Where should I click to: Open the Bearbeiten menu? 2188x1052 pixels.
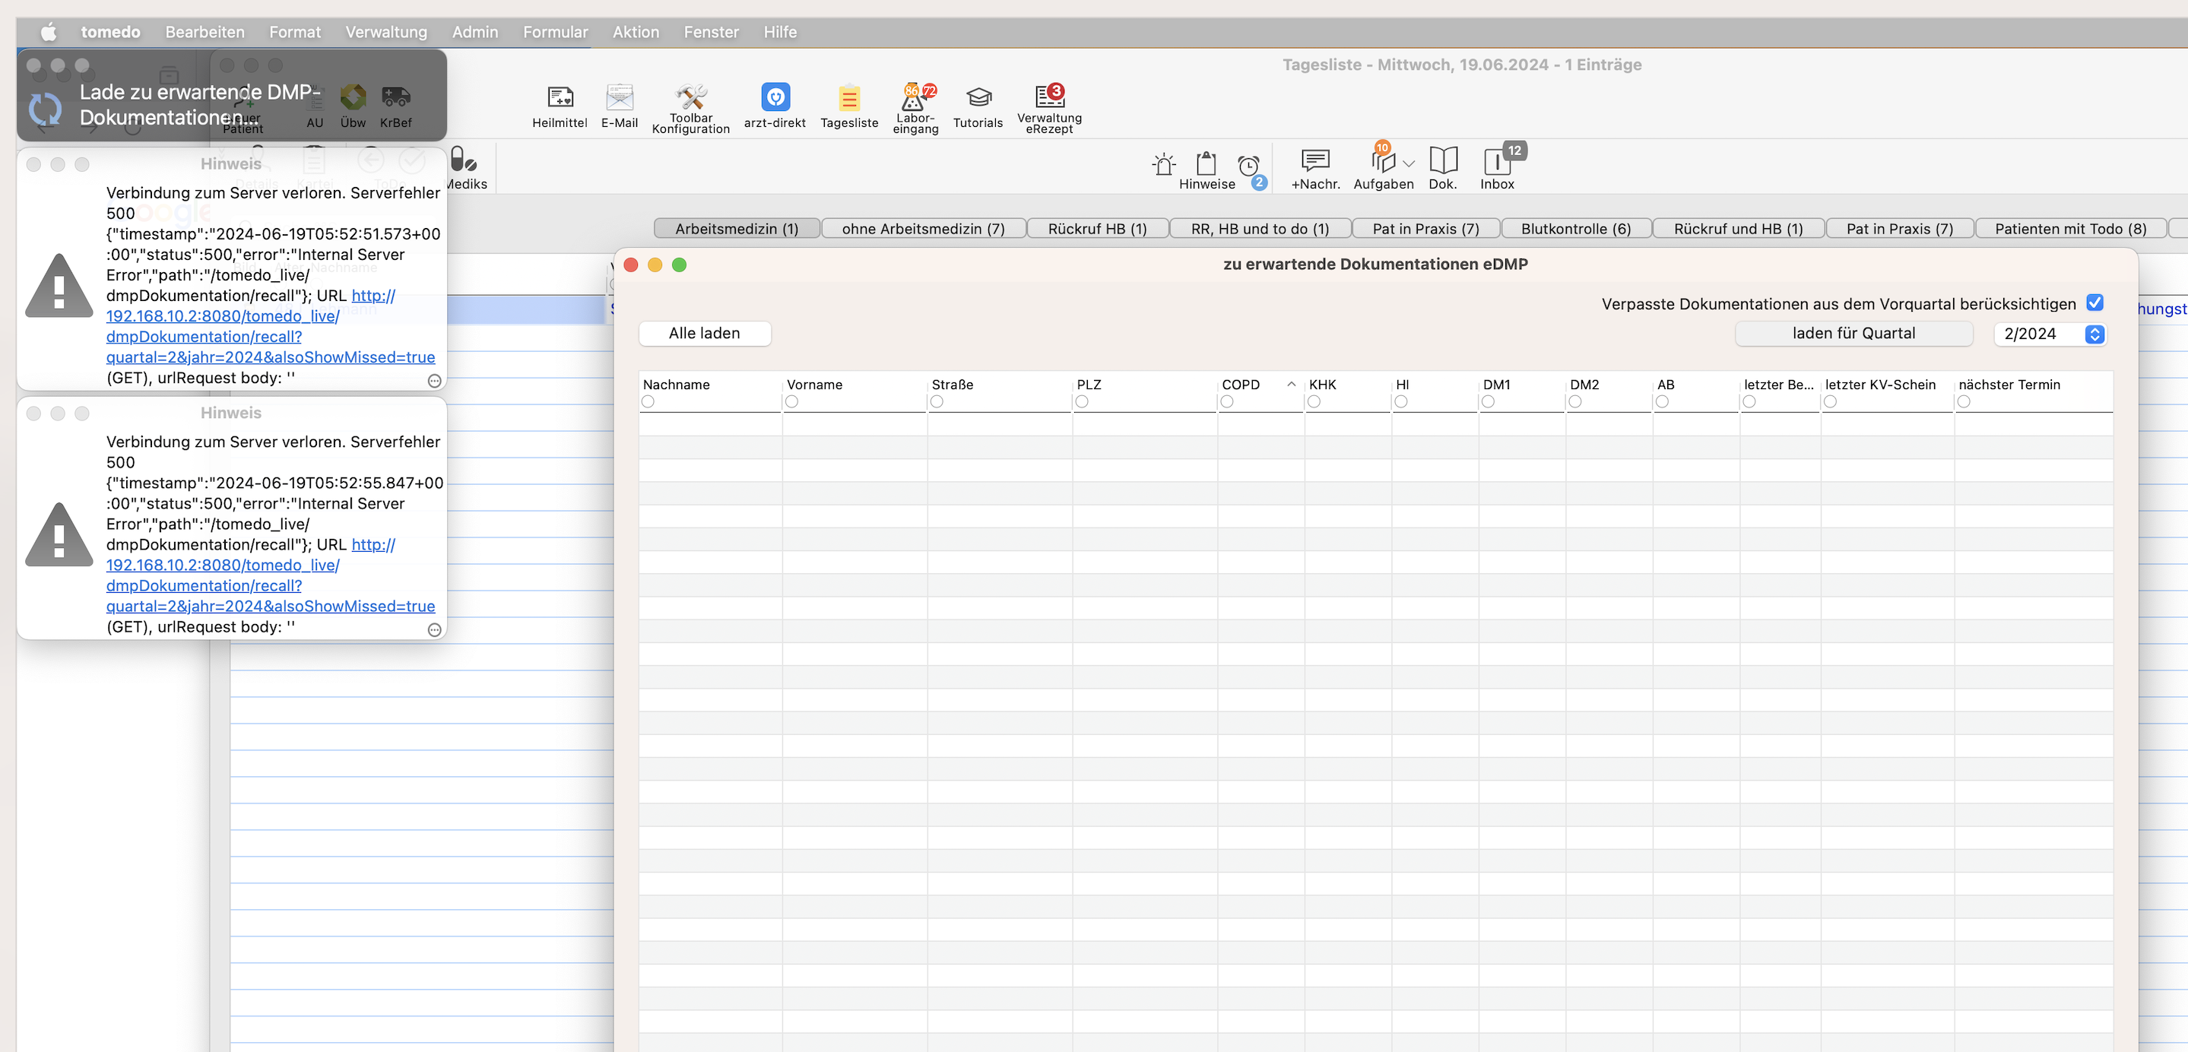(x=205, y=32)
